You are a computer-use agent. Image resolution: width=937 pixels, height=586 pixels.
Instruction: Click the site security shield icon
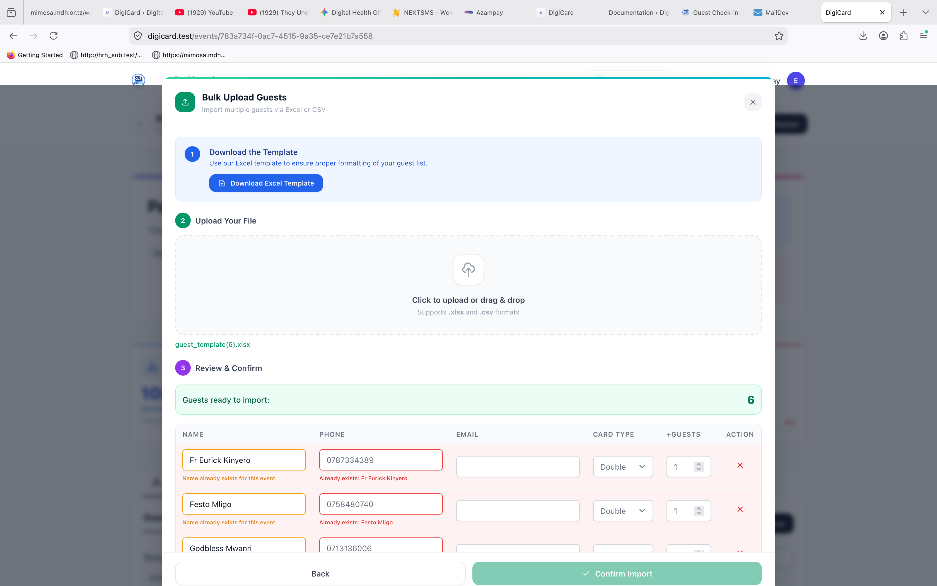[138, 36]
